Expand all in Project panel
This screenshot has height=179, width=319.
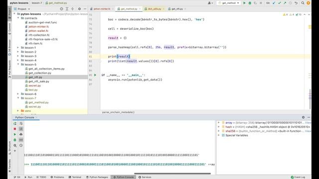67,9
